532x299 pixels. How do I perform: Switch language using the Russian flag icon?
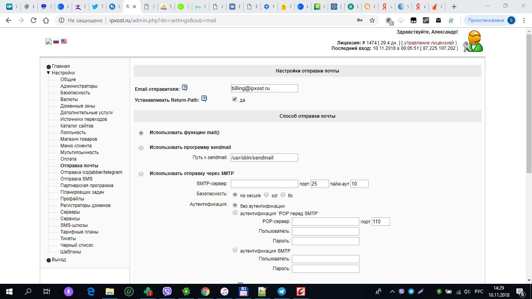[x=56, y=41]
